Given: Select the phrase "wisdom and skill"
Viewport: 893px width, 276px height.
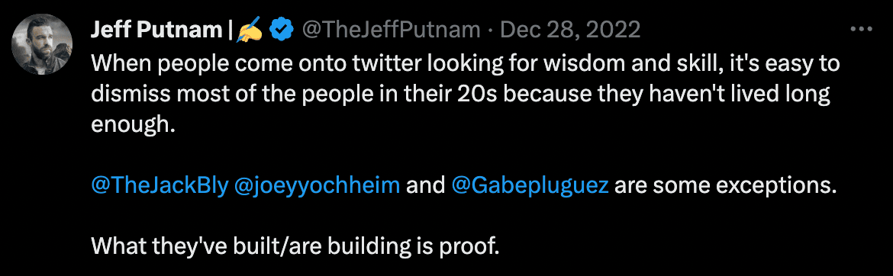Looking at the screenshot, I should point(615,64).
